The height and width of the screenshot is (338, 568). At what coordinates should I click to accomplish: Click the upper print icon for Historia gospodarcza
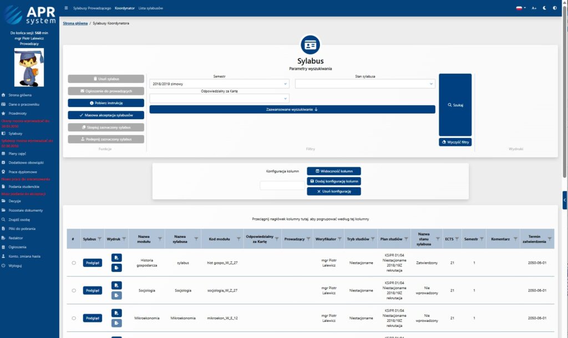(x=116, y=258)
